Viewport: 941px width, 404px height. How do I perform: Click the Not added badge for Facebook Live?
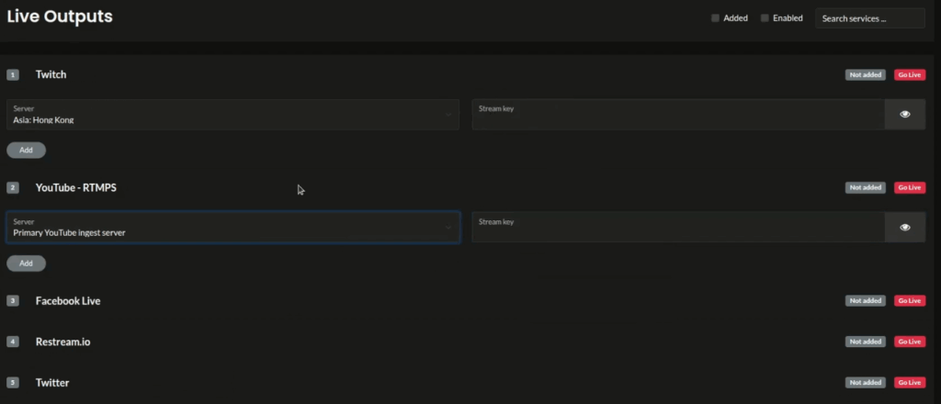point(866,301)
